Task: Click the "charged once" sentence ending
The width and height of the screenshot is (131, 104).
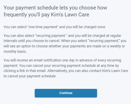Action: (x=95, y=27)
